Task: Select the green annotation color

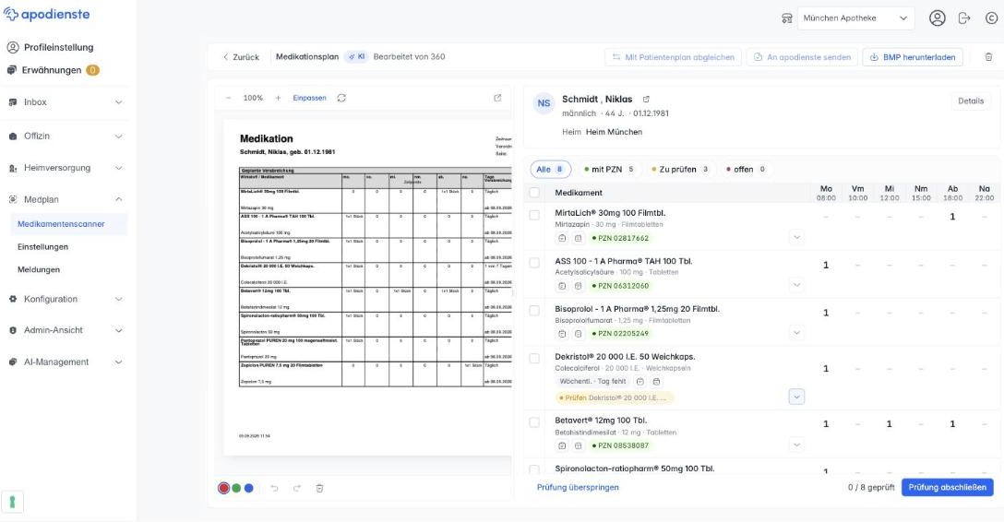Action: (x=236, y=488)
